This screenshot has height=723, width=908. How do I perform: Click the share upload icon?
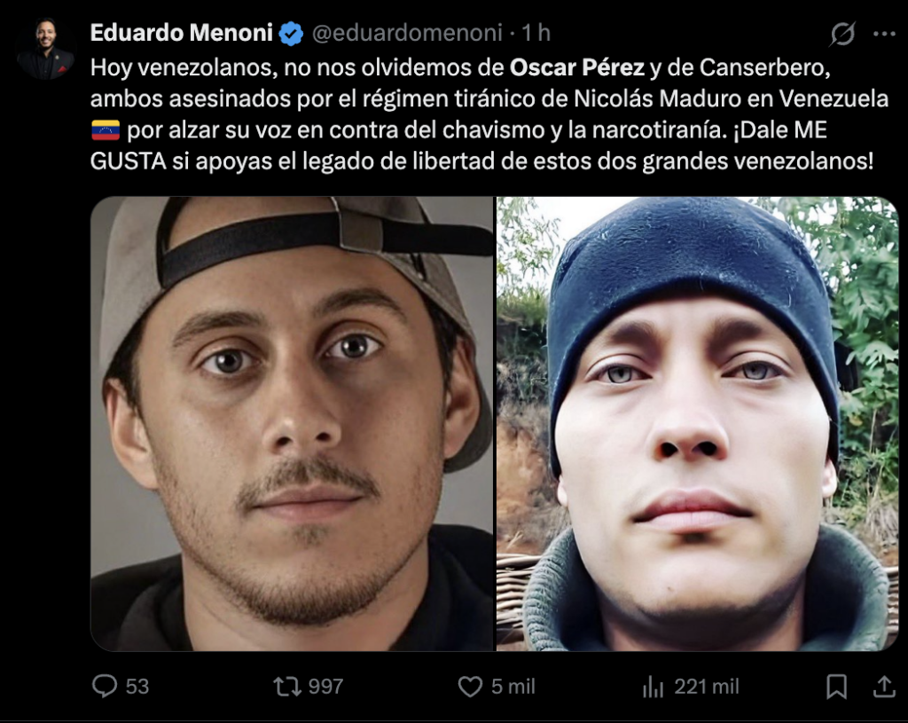tap(884, 687)
